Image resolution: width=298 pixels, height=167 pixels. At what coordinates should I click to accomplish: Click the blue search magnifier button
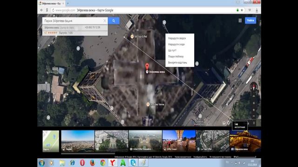pos(114,21)
